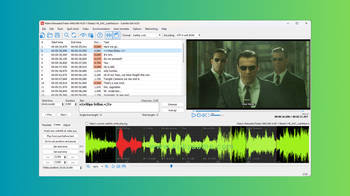Click the New subtitle file icon
The height and width of the screenshot is (196, 350).
point(42,35)
